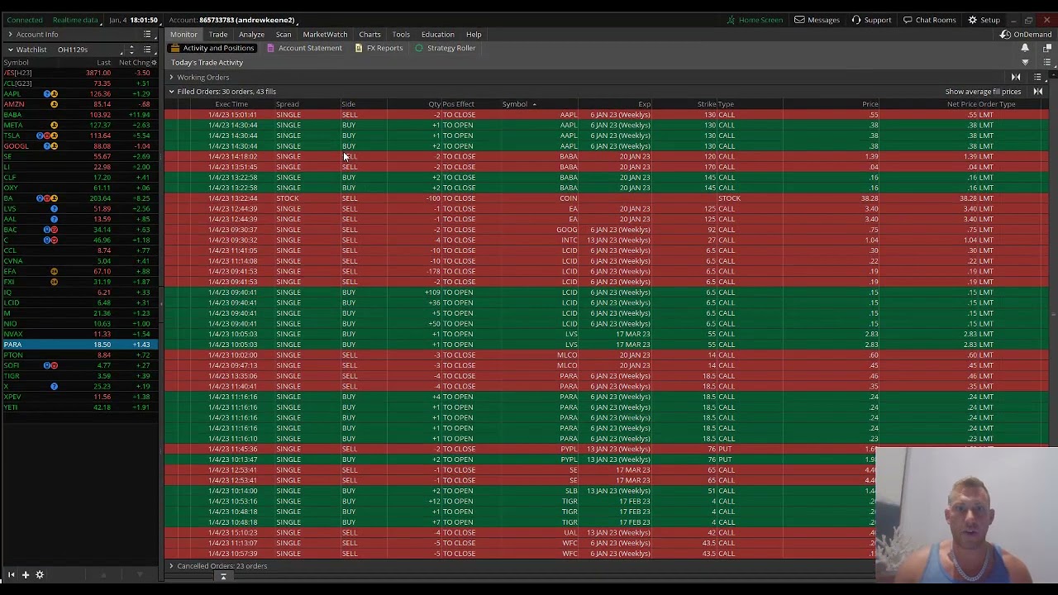Open Messages envelope in top bar
Screen dimensions: 1058x595
[817, 20]
